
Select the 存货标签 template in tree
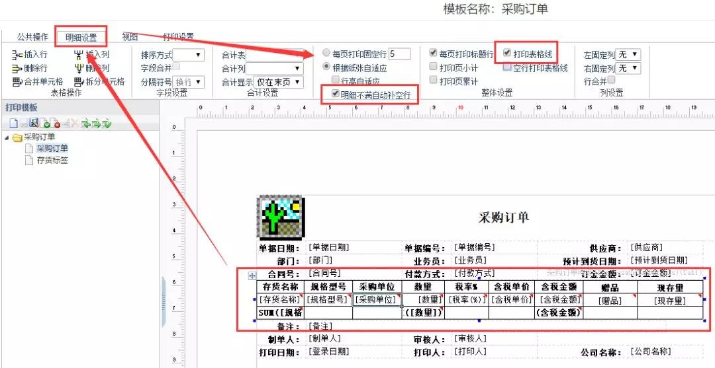pyautogui.click(x=52, y=160)
